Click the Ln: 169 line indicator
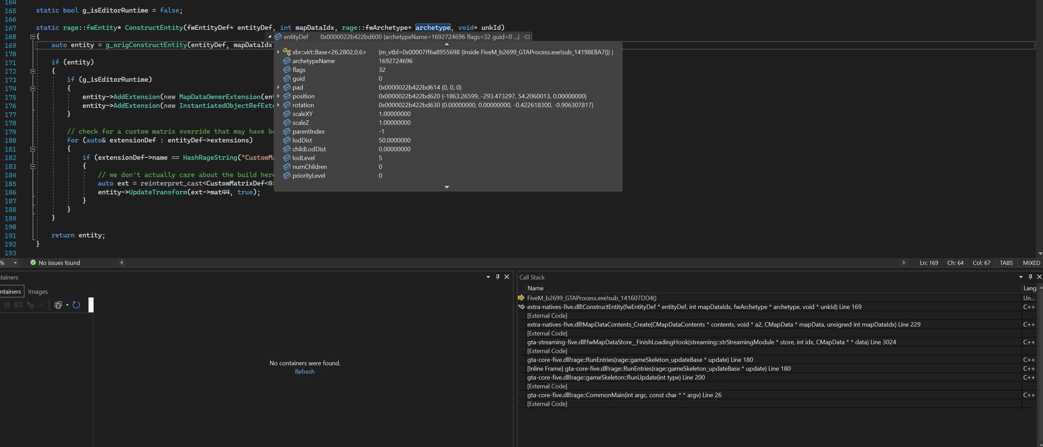Image resolution: width=1043 pixels, height=447 pixels. pyautogui.click(x=928, y=263)
